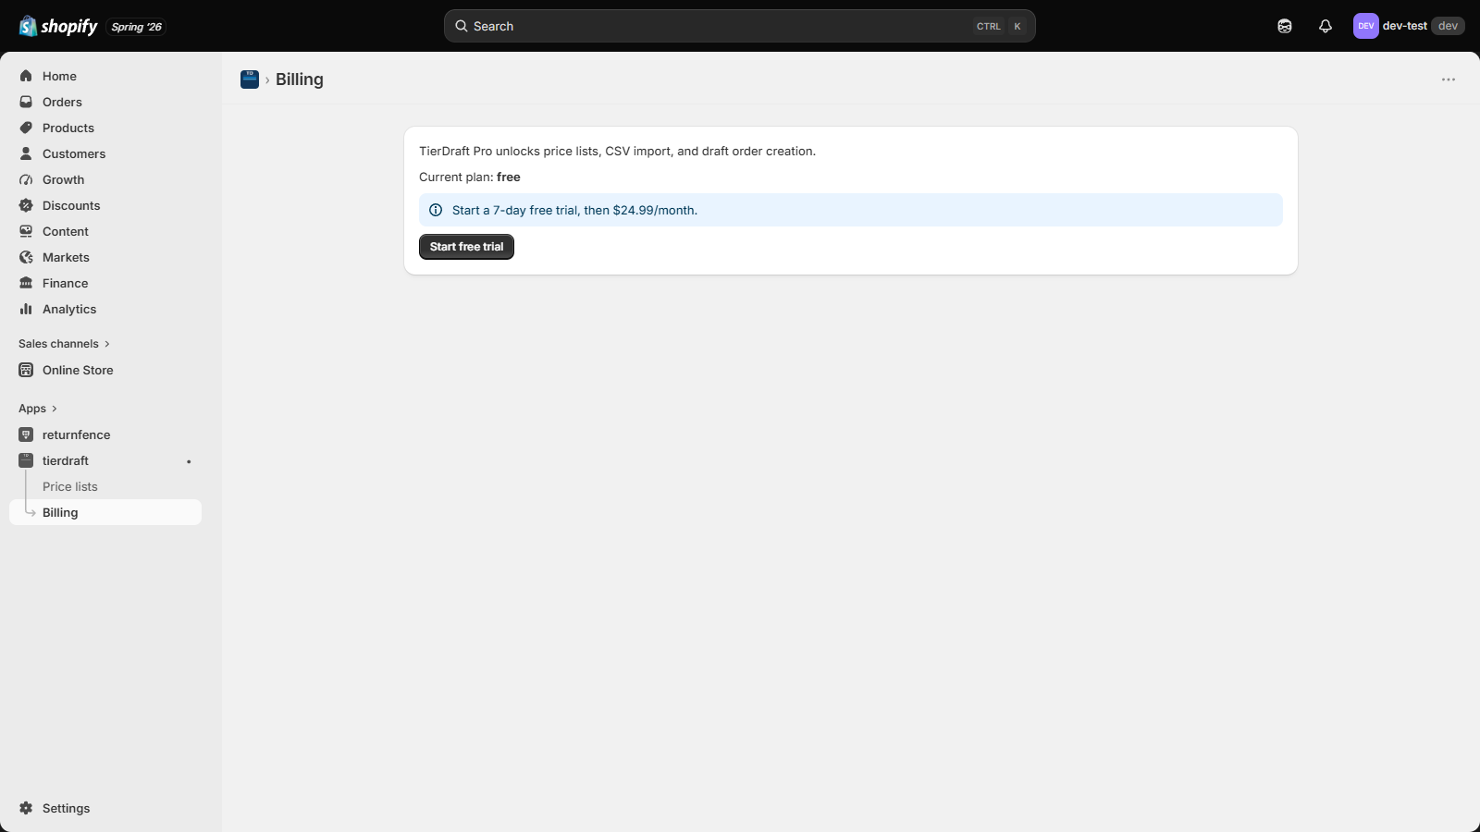Click the TierDraft icon in breadcrumb

point(250,80)
